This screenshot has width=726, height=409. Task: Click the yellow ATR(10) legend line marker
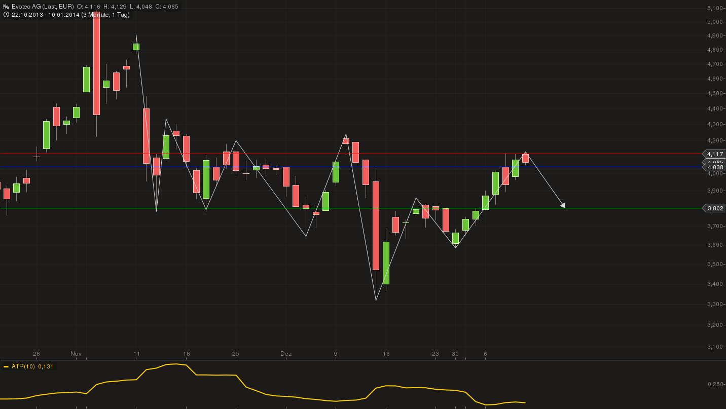pyautogui.click(x=6, y=366)
